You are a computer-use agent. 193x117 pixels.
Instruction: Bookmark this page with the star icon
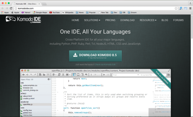(x=176, y=8)
